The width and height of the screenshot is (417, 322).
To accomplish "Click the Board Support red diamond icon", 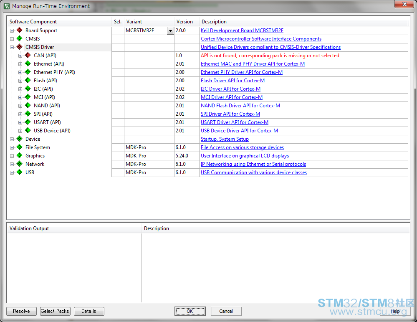I will pyautogui.click(x=20, y=30).
